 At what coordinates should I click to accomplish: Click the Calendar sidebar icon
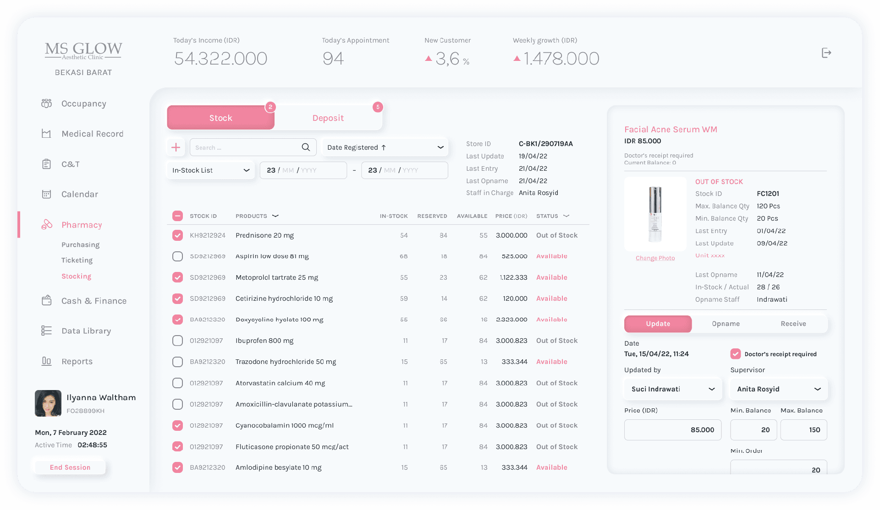click(x=46, y=194)
